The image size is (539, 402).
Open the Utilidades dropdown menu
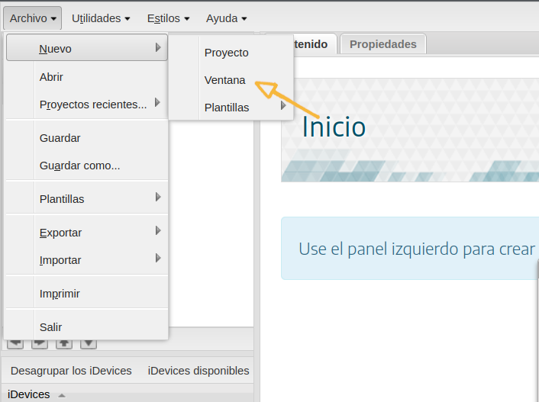point(101,18)
